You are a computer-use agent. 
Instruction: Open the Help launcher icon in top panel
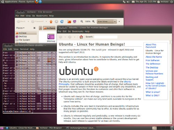pyautogui.click(x=40, y=2)
